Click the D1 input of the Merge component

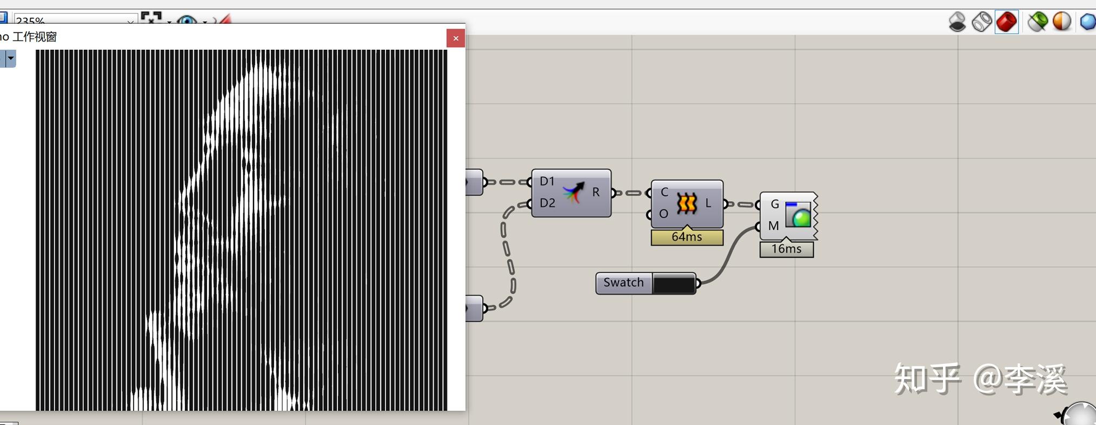pos(547,181)
